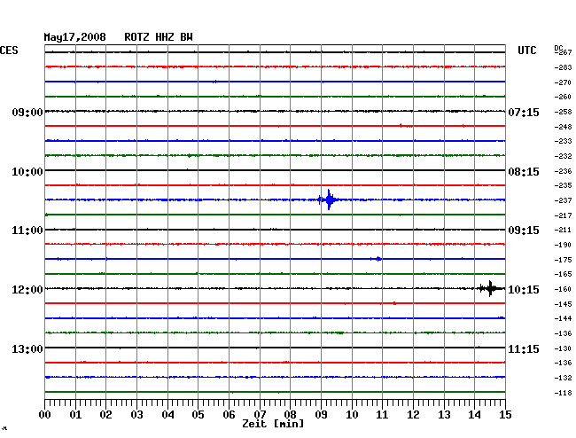Click minute-axis tick label 07
The width and height of the screenshot is (576, 438).
click(x=260, y=415)
